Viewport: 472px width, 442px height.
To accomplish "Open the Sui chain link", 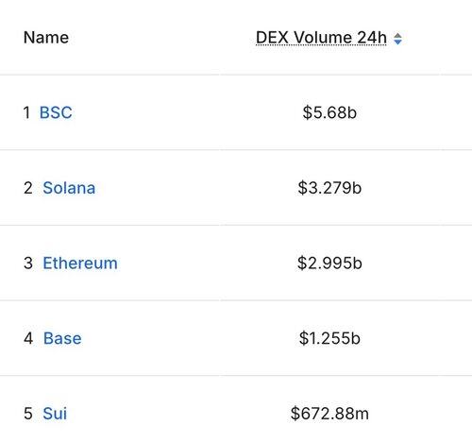I will tap(55, 414).
